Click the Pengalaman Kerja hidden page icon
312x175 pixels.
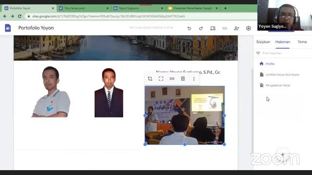262,85
